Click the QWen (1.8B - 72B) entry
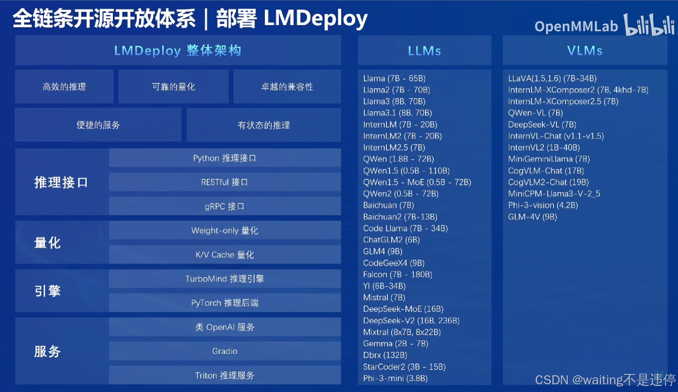 [x=398, y=159]
